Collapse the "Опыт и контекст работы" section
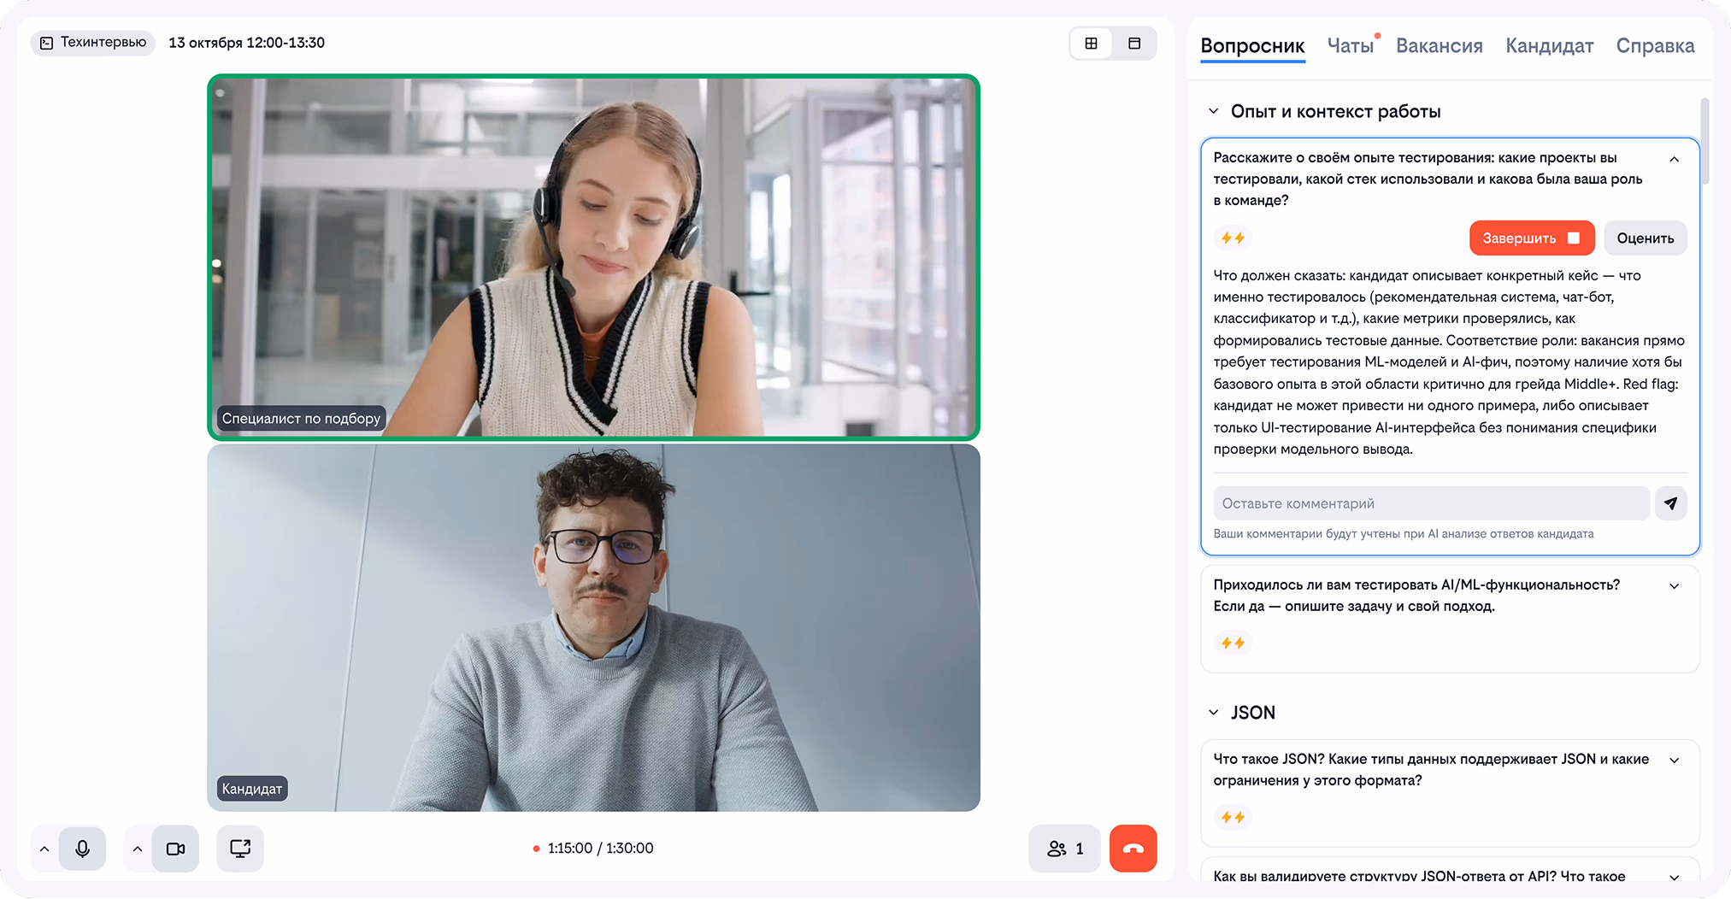The width and height of the screenshot is (1731, 899). [x=1213, y=111]
